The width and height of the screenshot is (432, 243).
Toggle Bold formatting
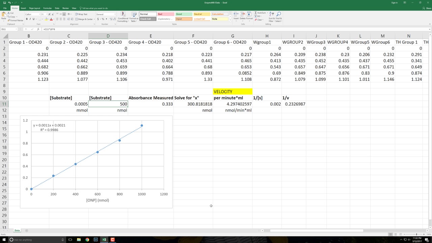(27, 19)
